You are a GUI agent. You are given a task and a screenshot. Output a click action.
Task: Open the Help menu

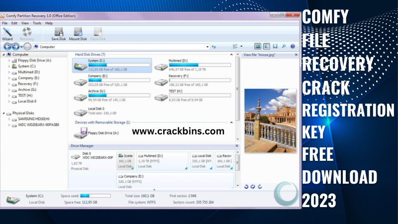pyautogui.click(x=49, y=23)
